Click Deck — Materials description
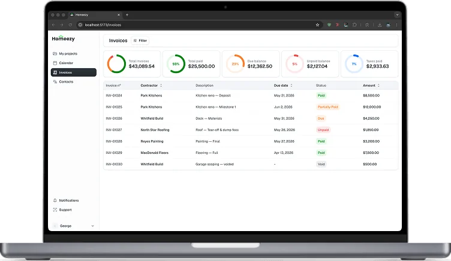The width and height of the screenshot is (451, 261). pyautogui.click(x=209, y=119)
